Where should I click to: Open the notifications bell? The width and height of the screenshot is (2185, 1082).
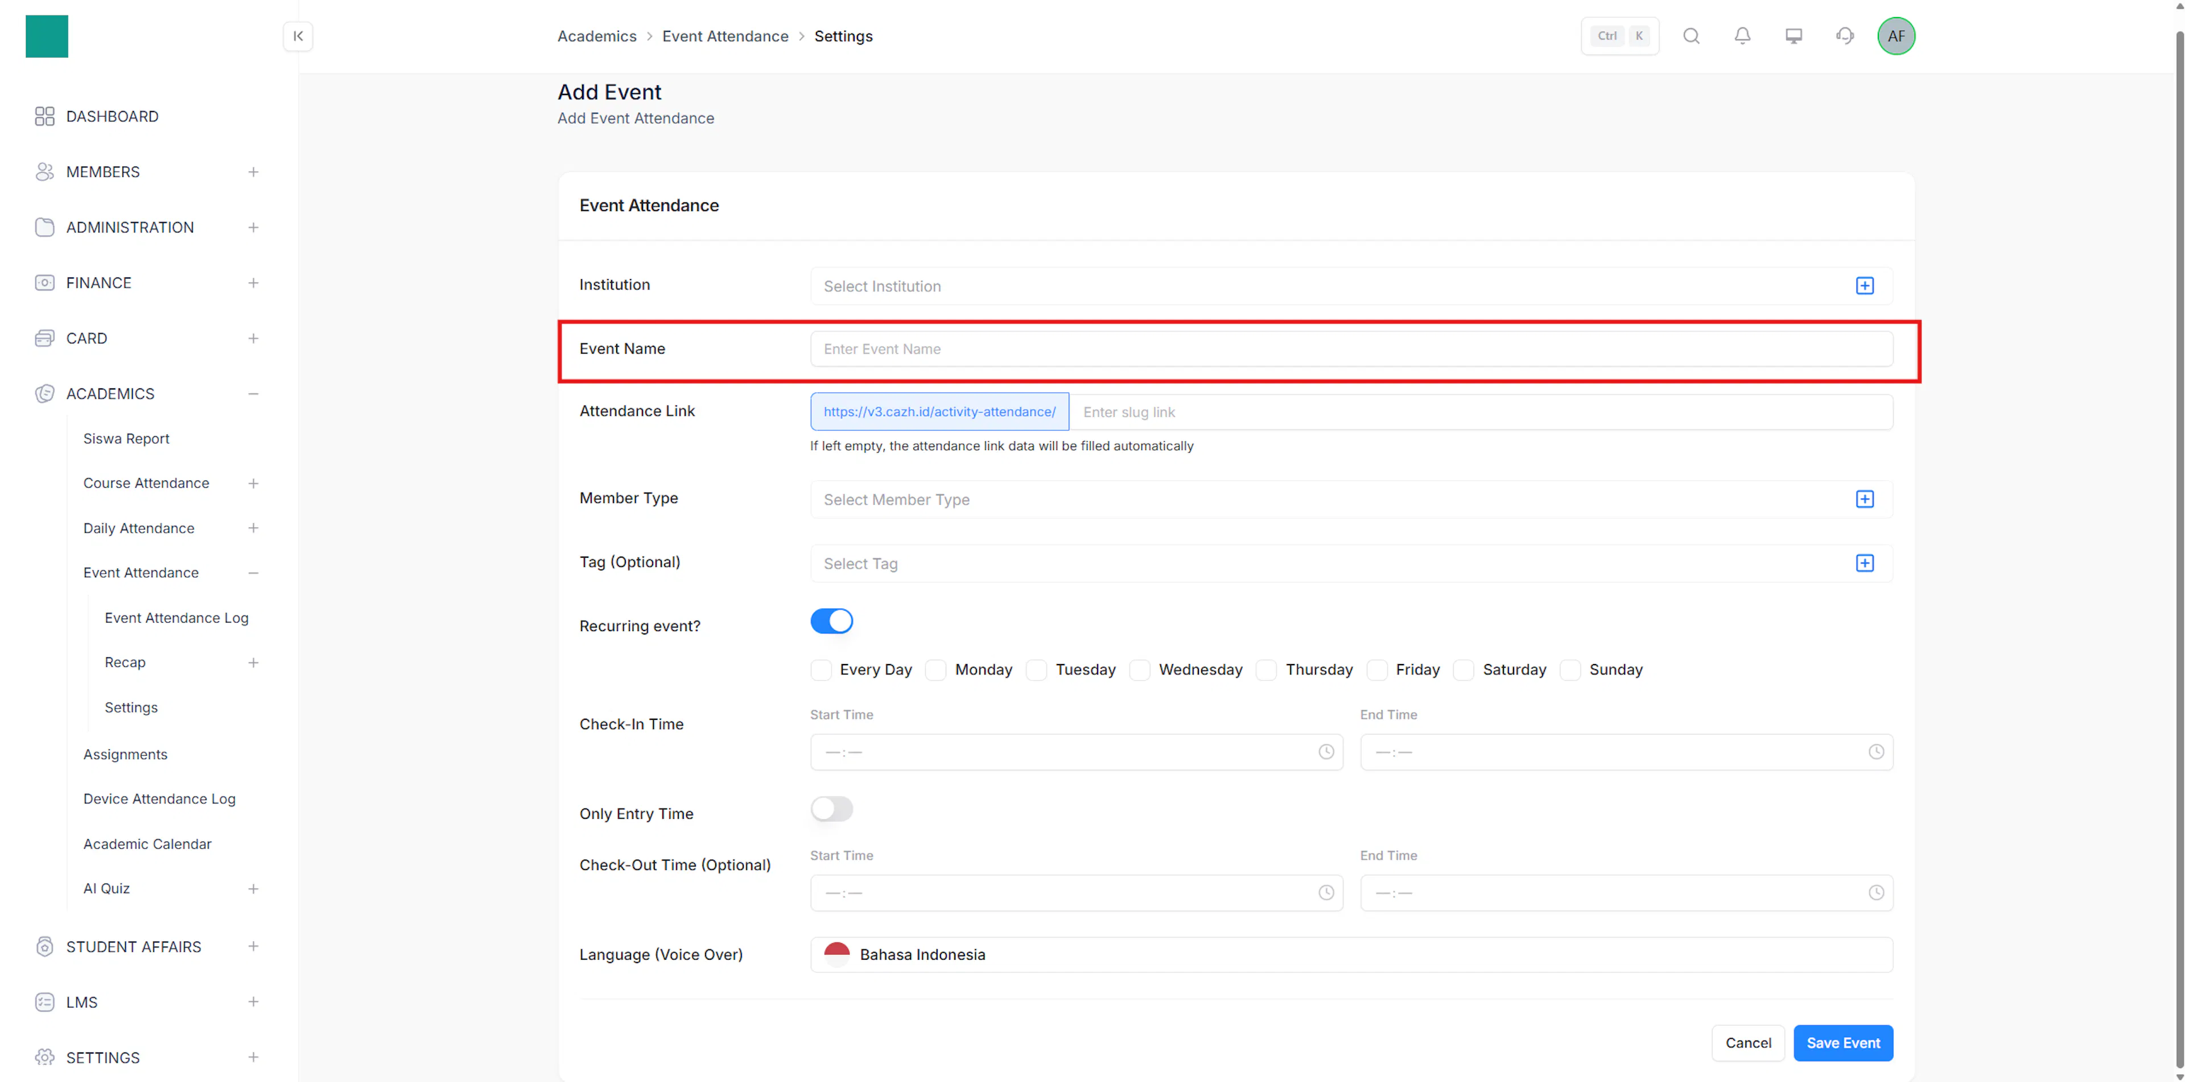pyautogui.click(x=1742, y=36)
